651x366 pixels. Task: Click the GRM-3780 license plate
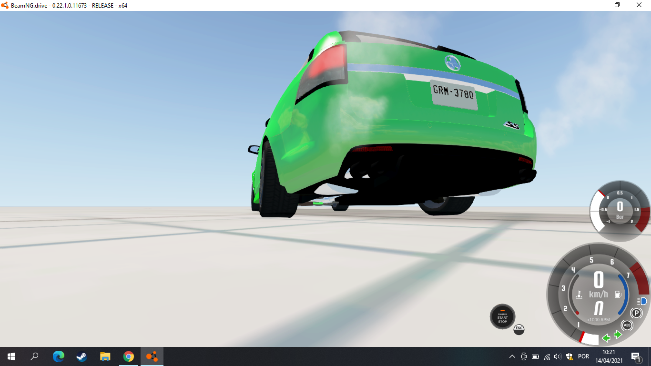point(454,94)
